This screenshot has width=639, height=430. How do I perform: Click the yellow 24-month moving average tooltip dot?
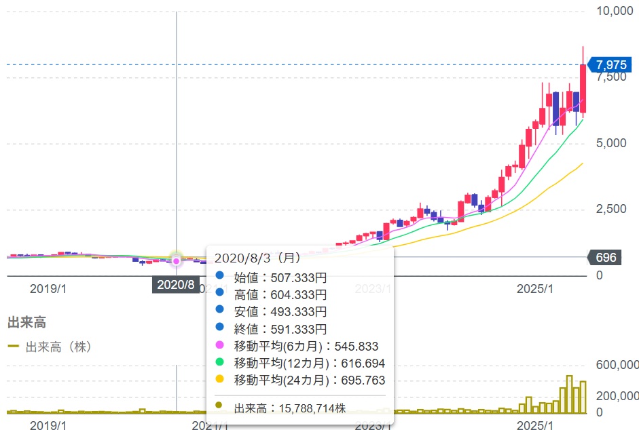tap(219, 380)
